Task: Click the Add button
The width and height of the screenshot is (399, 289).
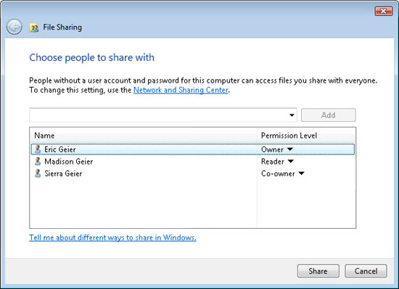Action: point(328,115)
